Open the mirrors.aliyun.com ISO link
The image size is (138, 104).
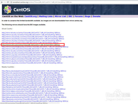[x=31, y=59]
